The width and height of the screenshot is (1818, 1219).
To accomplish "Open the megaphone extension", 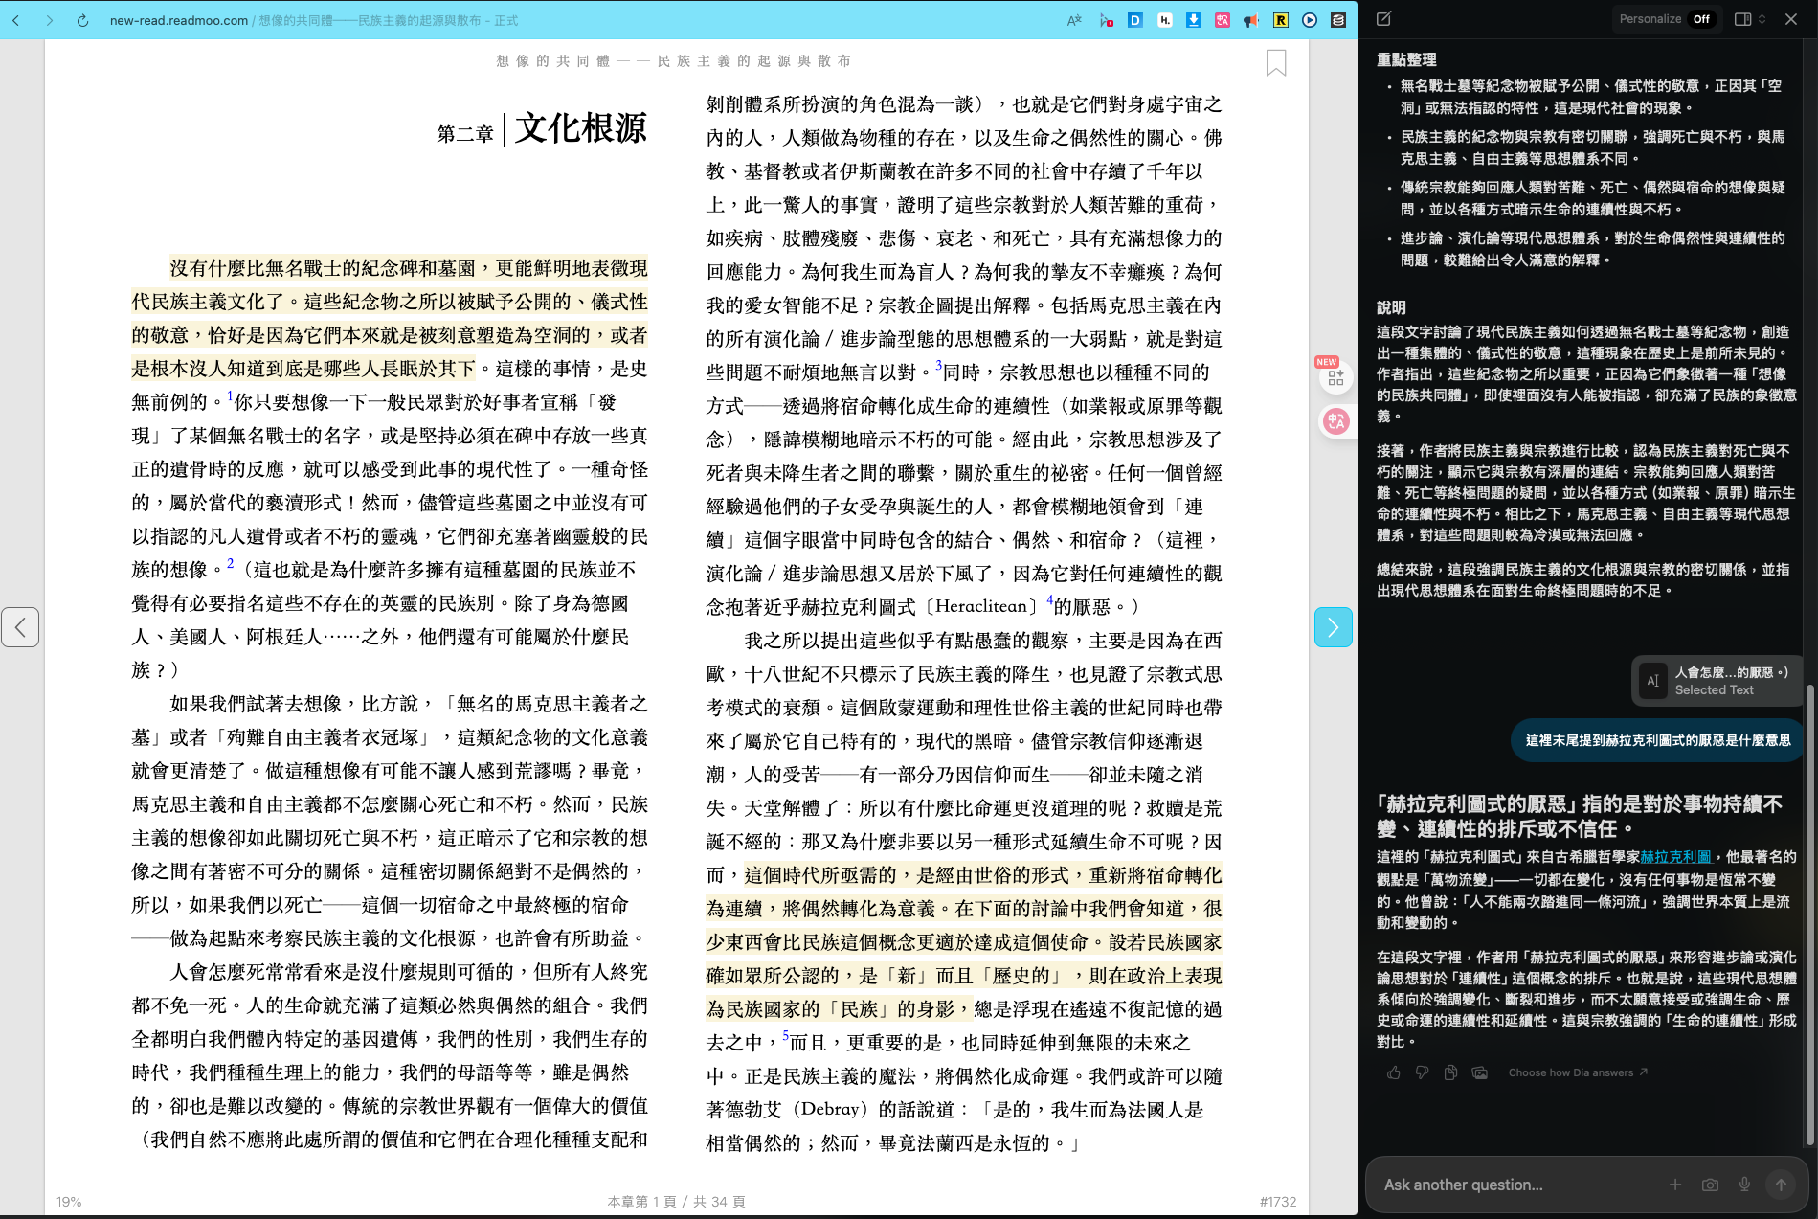I will [1251, 20].
